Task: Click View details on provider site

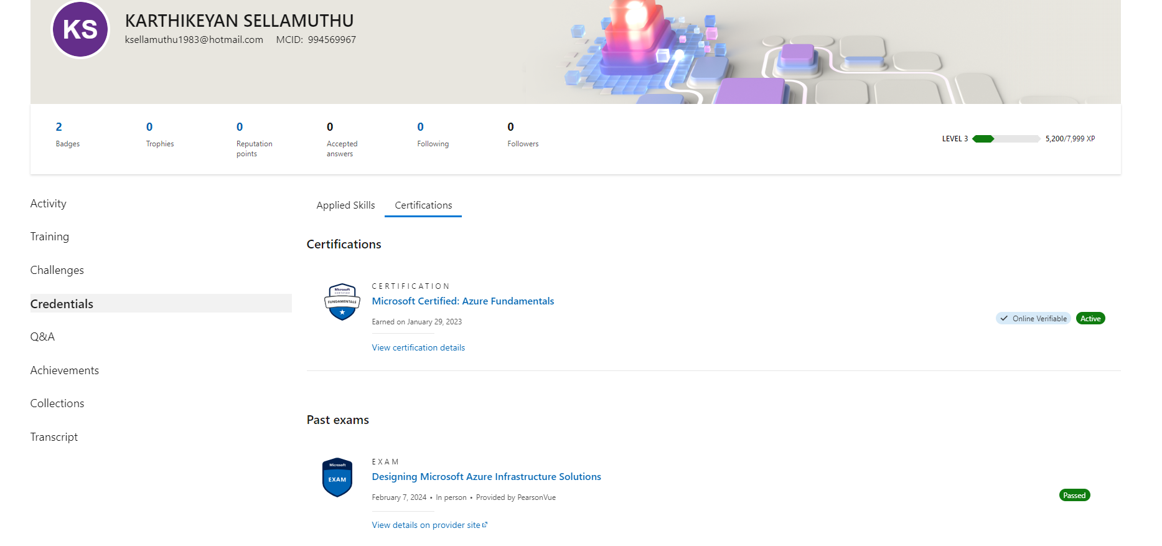Action: (x=429, y=525)
